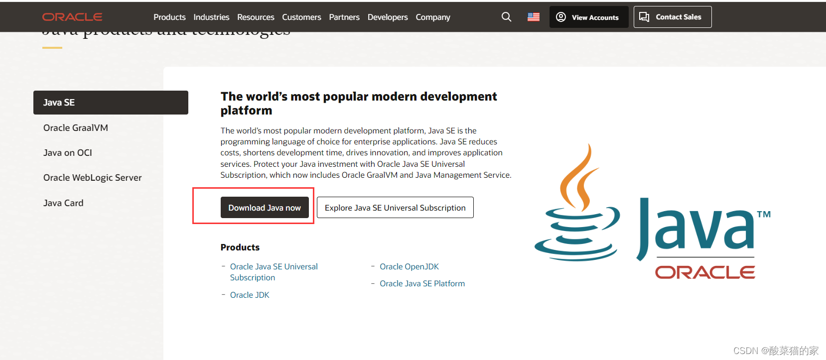This screenshot has height=360, width=826.
Task: Open the Oracle OpenJDK link
Action: (x=409, y=266)
